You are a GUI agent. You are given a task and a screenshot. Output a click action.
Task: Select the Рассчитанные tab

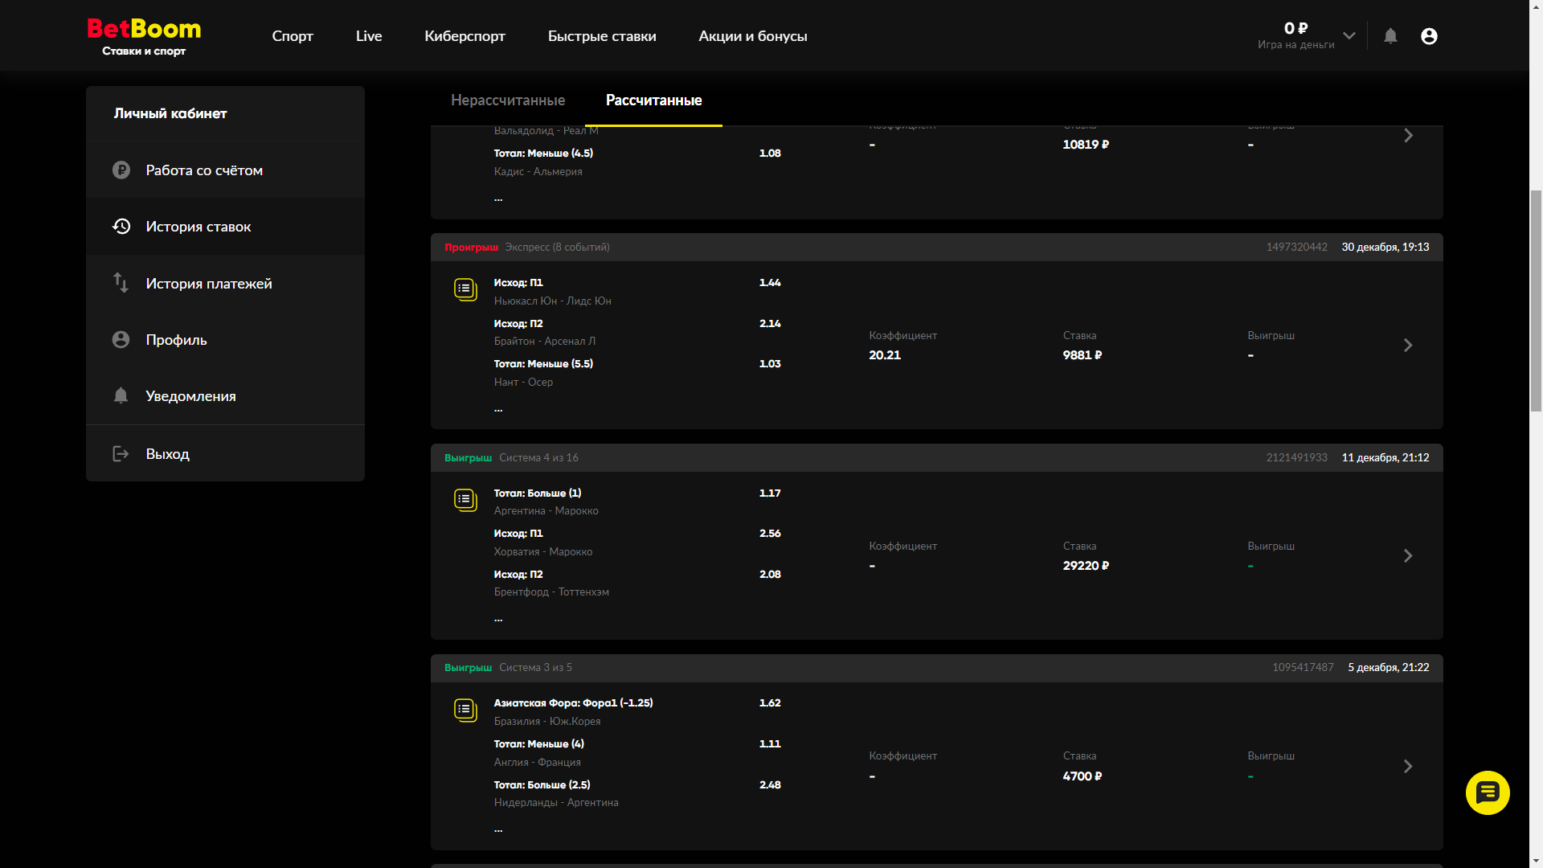[653, 100]
